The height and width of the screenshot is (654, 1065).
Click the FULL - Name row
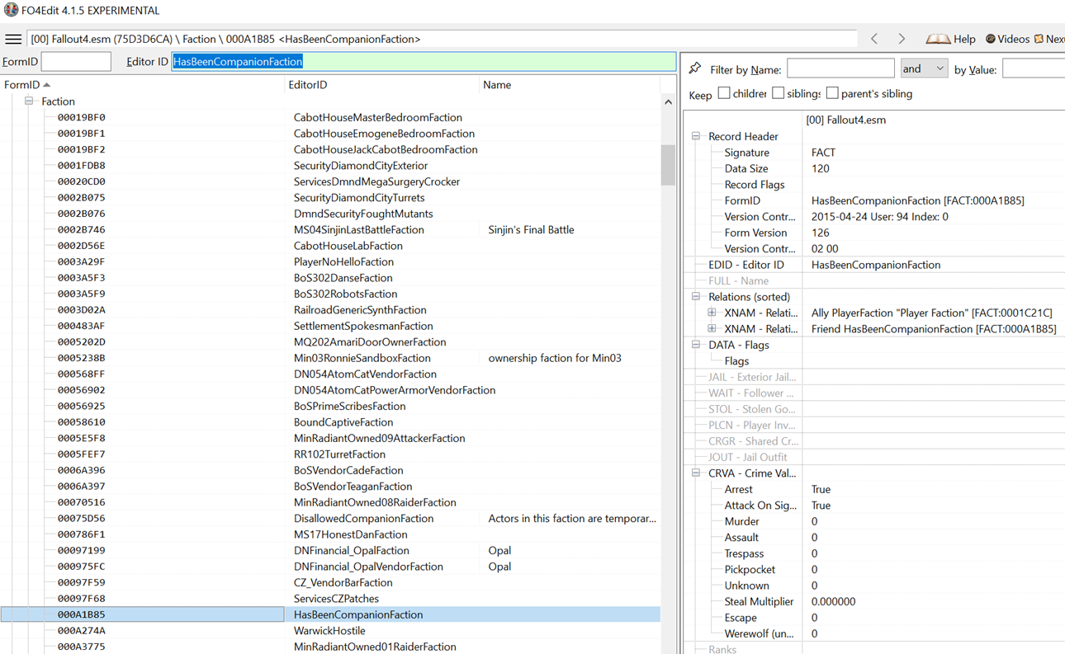point(875,280)
